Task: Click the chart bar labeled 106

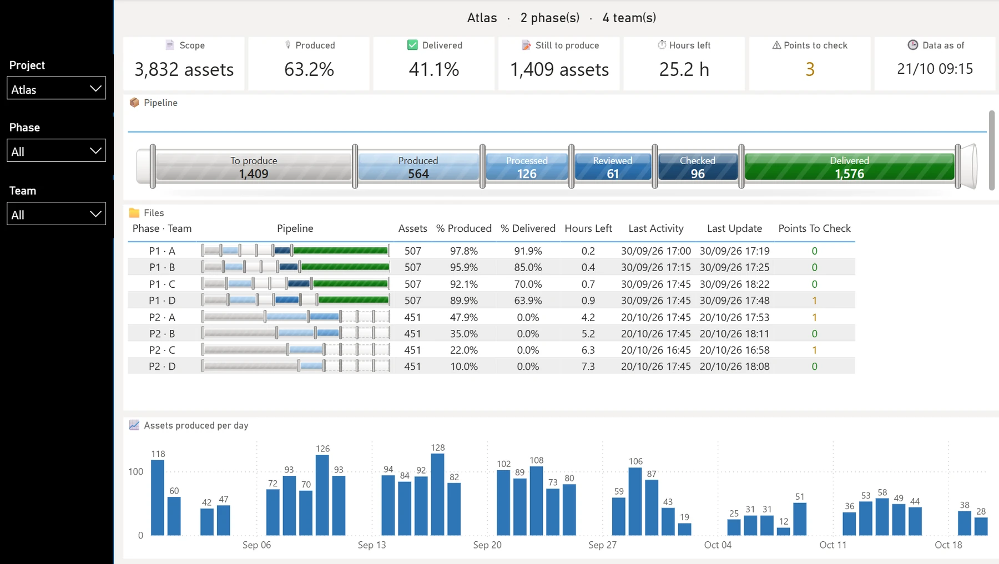Action: (635, 501)
